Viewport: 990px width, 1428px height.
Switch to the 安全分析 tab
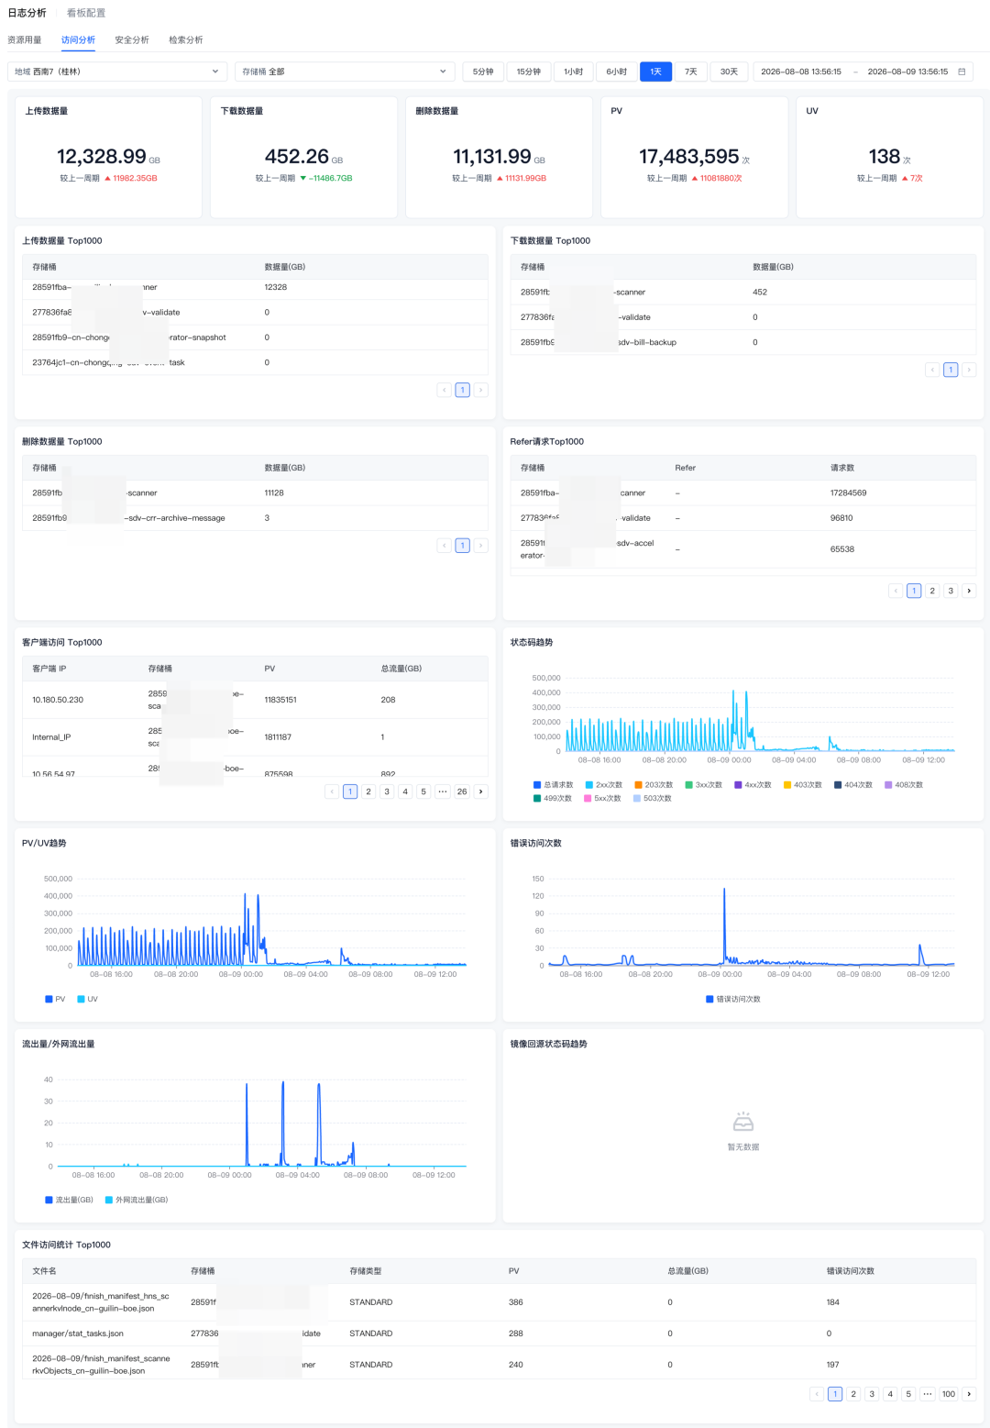(x=132, y=40)
